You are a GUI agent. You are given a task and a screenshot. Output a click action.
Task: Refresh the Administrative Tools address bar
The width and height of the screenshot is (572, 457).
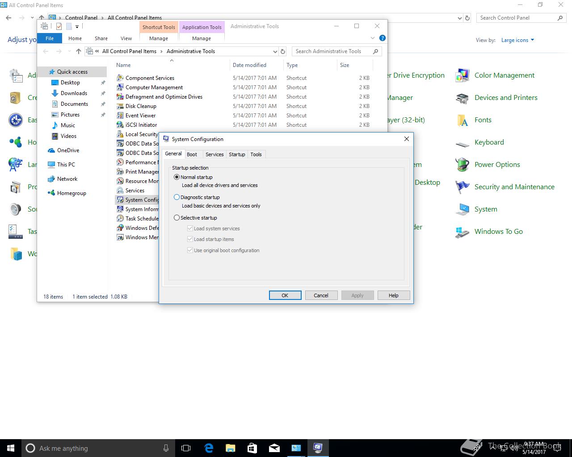(282, 51)
